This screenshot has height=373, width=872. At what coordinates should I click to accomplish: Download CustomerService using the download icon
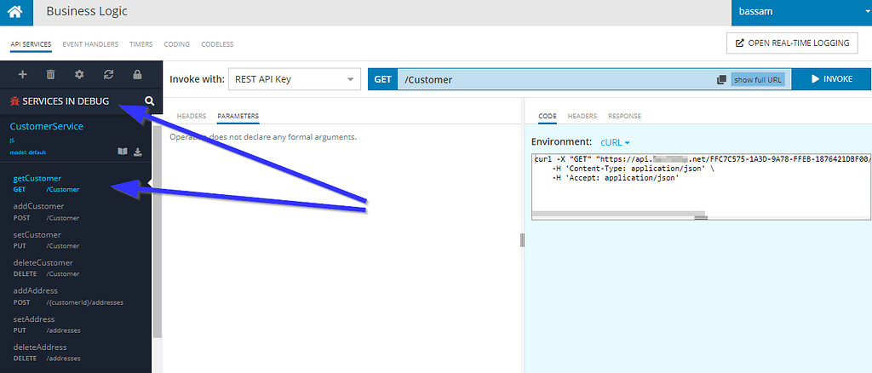click(138, 152)
